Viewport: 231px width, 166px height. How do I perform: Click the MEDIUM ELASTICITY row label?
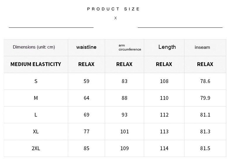click(36, 64)
